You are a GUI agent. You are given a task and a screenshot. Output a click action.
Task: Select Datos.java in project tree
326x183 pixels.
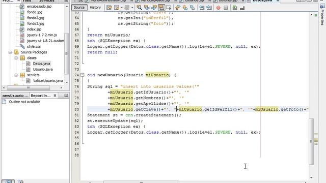[x=42, y=64]
